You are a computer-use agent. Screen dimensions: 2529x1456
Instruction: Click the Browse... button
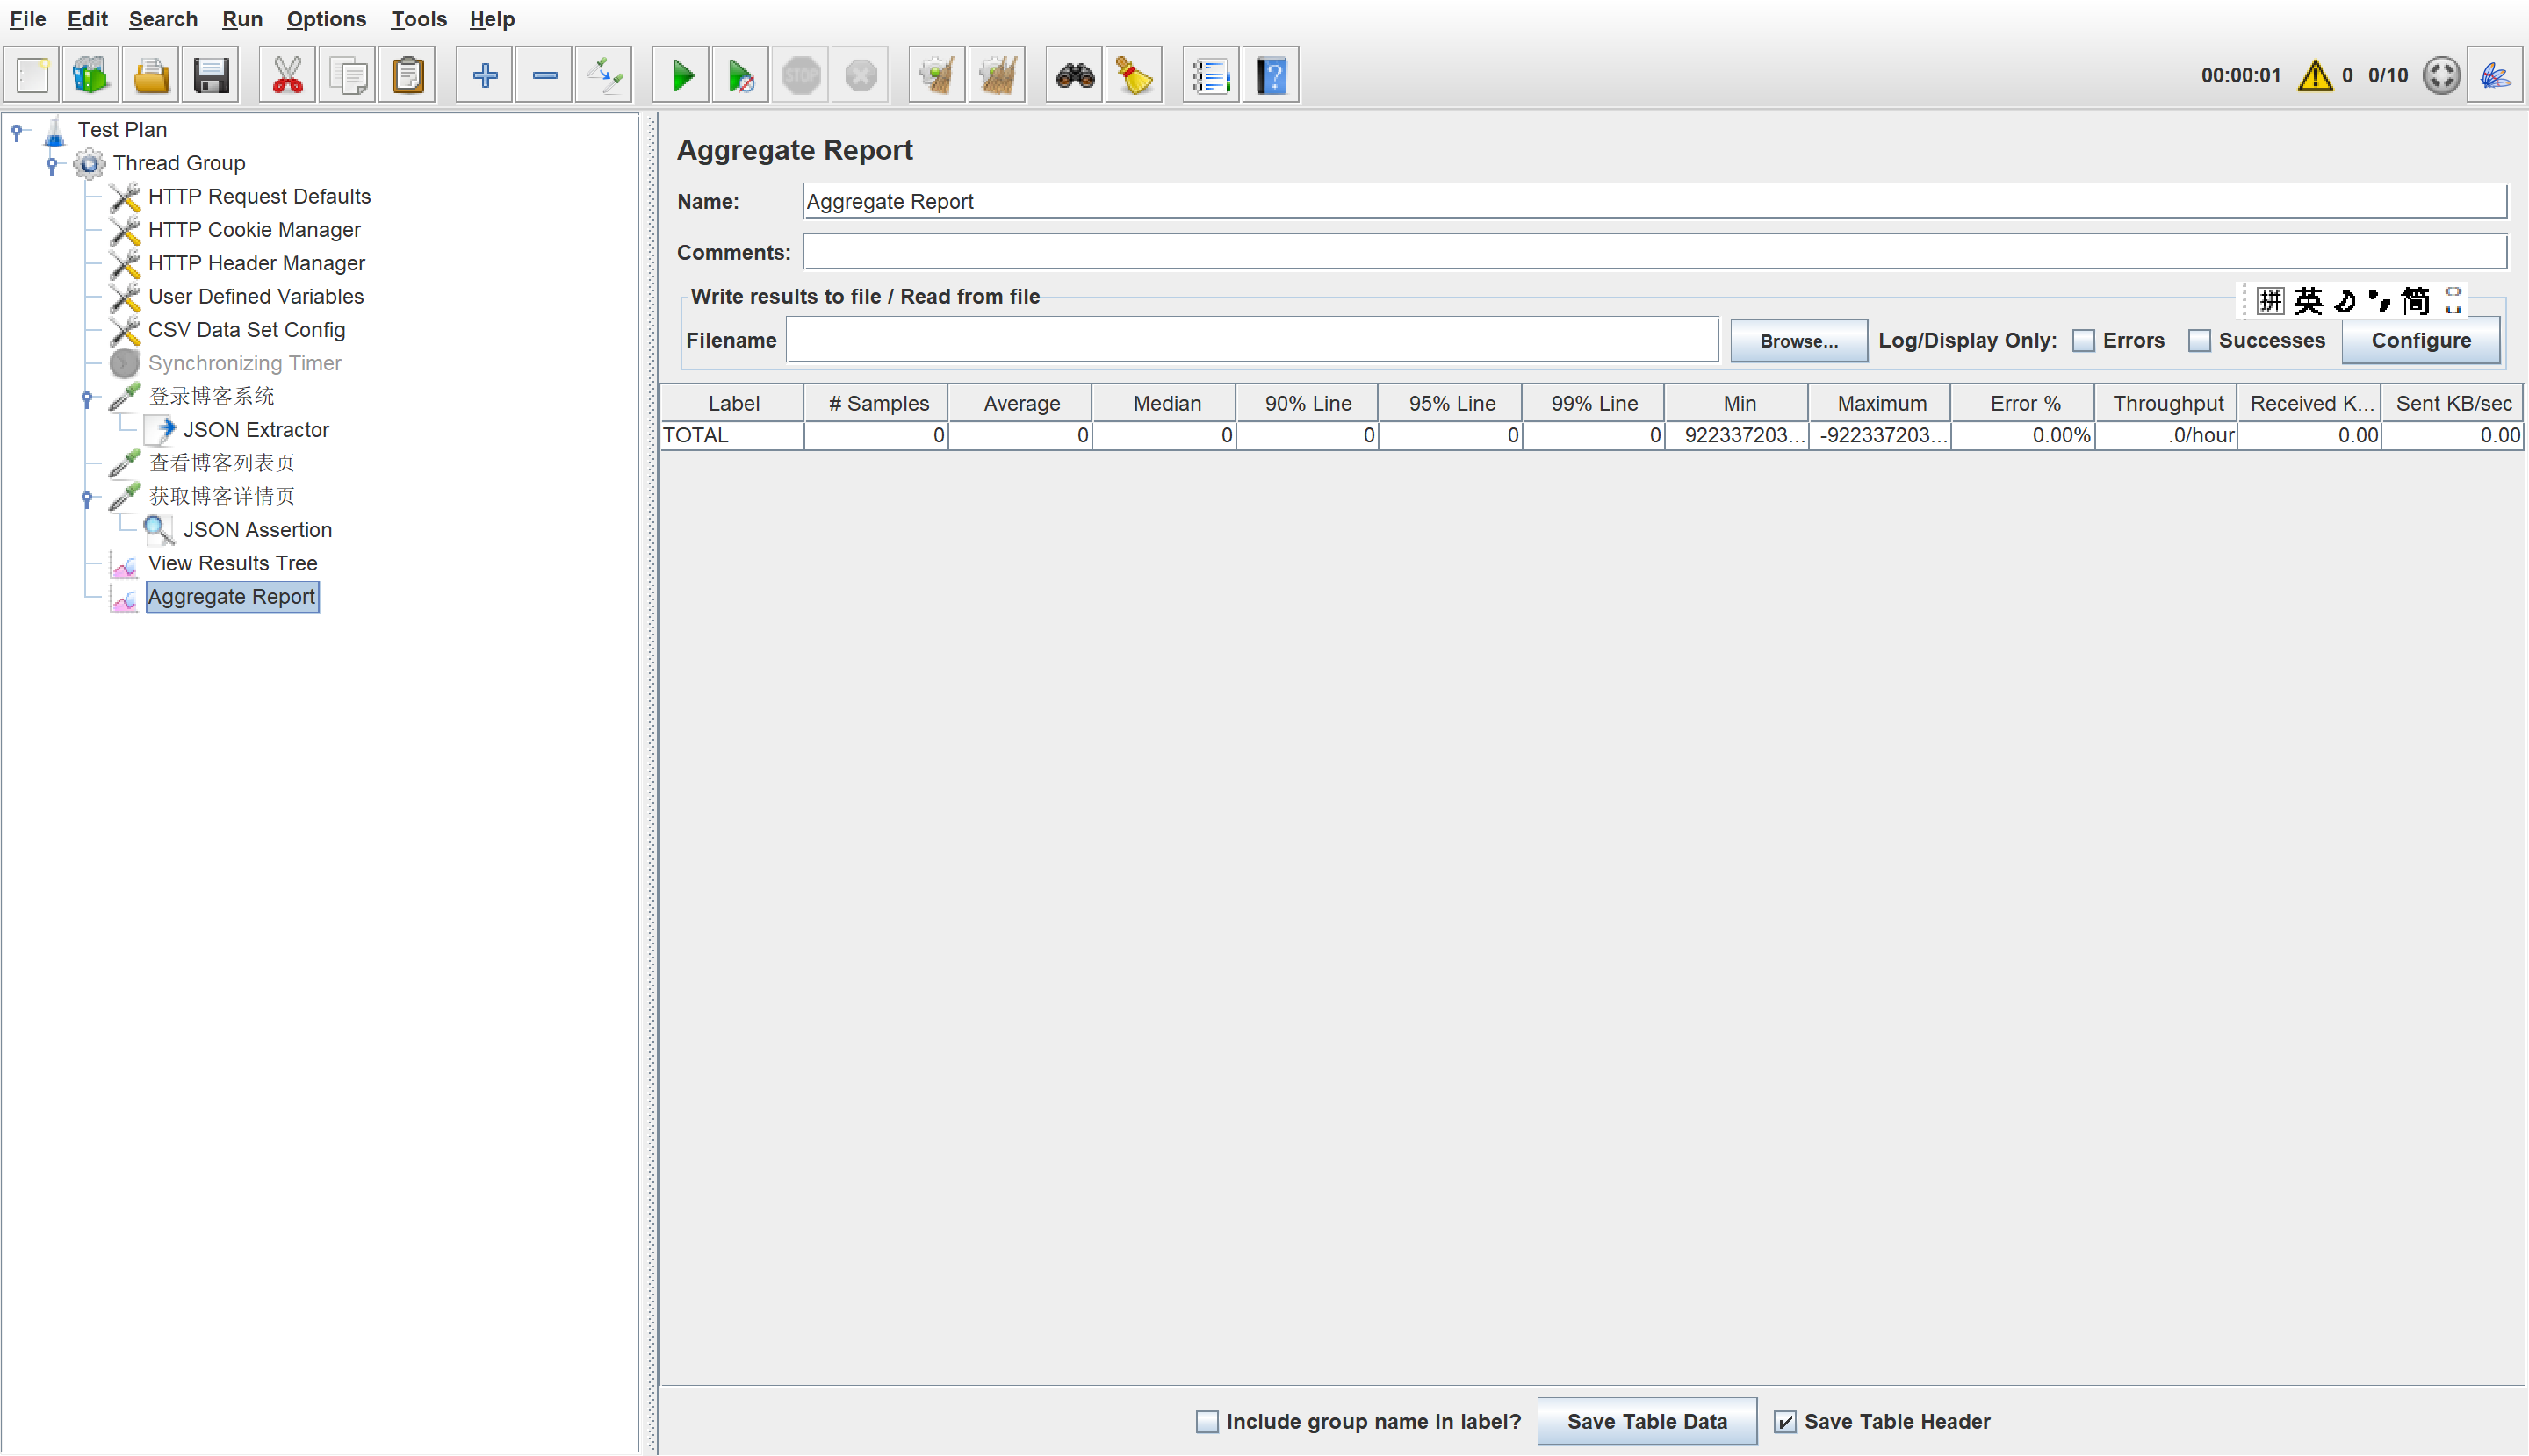pos(1798,341)
